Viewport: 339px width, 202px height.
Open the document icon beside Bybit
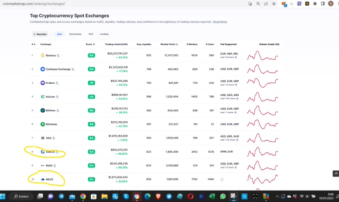tap(55, 166)
